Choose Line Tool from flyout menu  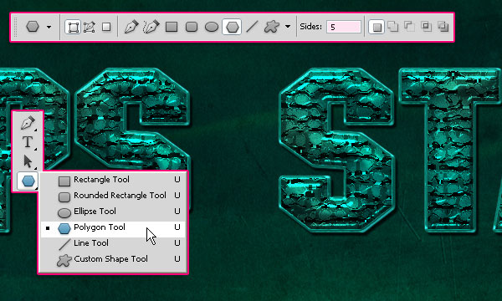(x=113, y=243)
